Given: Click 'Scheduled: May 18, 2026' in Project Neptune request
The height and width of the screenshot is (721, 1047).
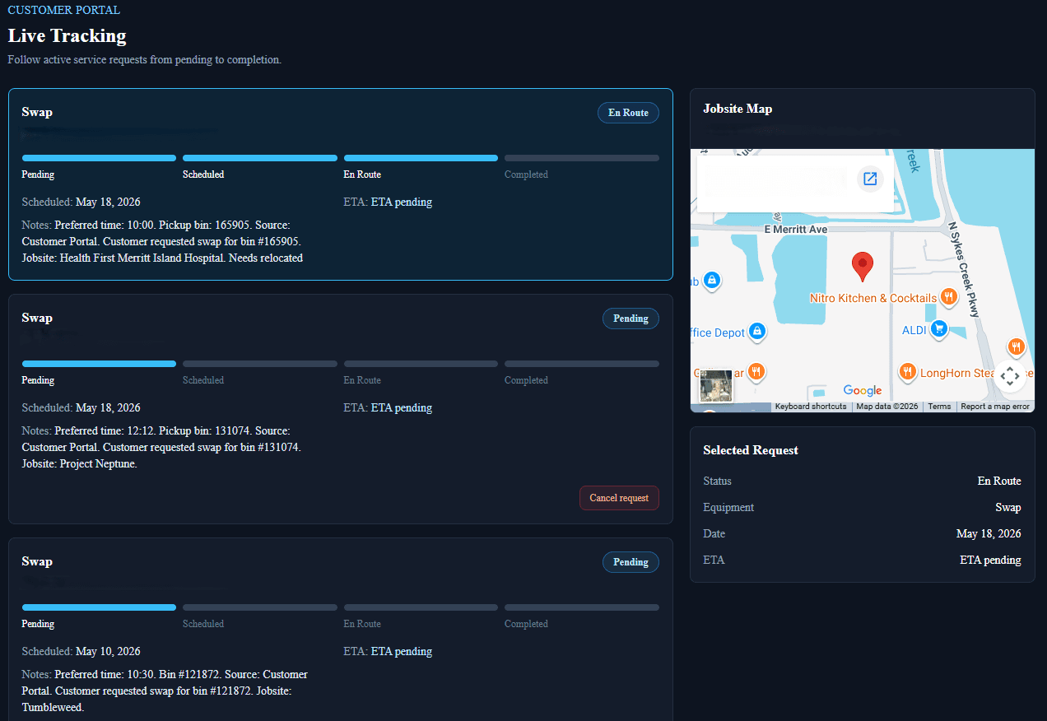Looking at the screenshot, I should [81, 407].
